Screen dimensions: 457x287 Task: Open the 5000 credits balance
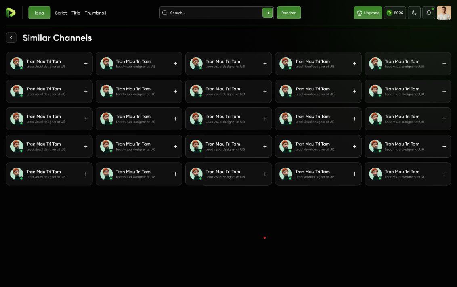coord(395,13)
